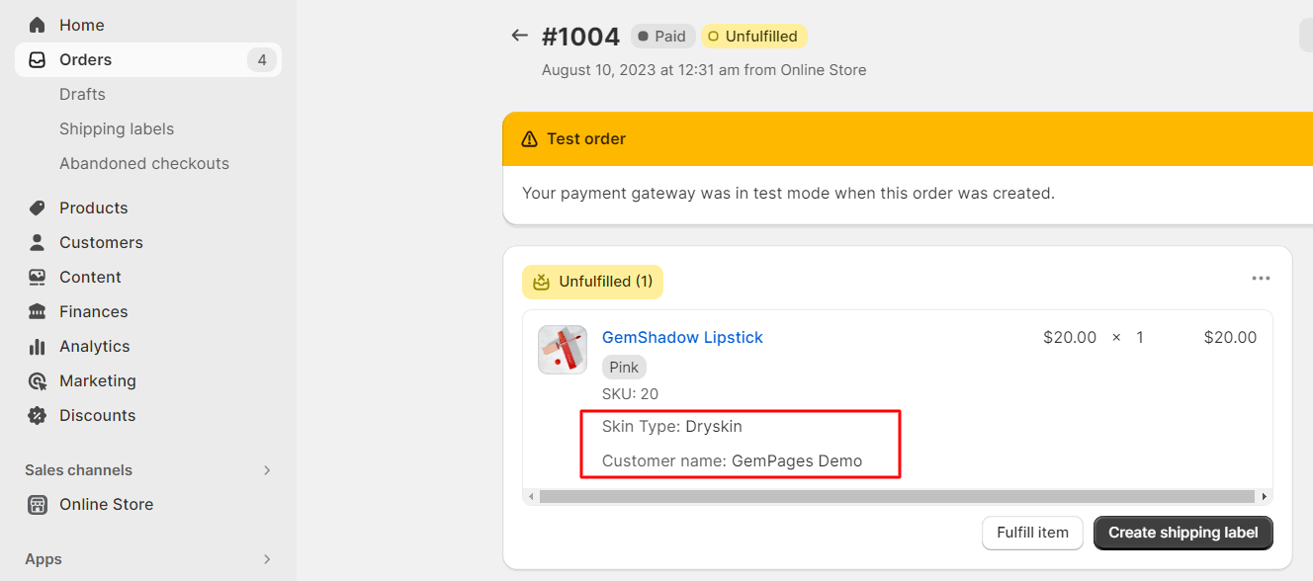The height and width of the screenshot is (581, 1313).
Task: Click the Finances bank icon
Action: (x=38, y=311)
